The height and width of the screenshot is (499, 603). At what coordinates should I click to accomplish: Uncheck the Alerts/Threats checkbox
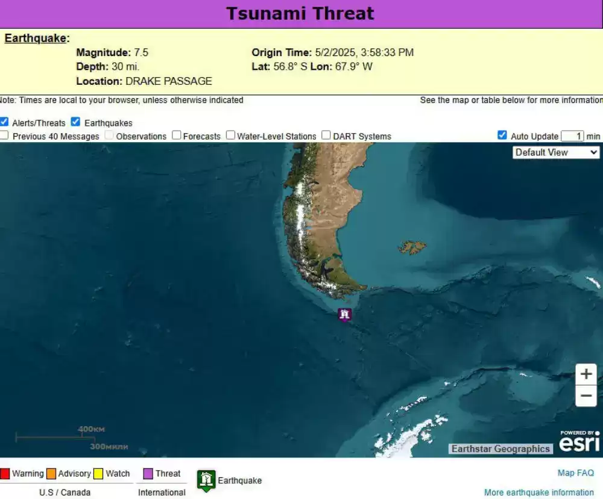click(x=4, y=122)
